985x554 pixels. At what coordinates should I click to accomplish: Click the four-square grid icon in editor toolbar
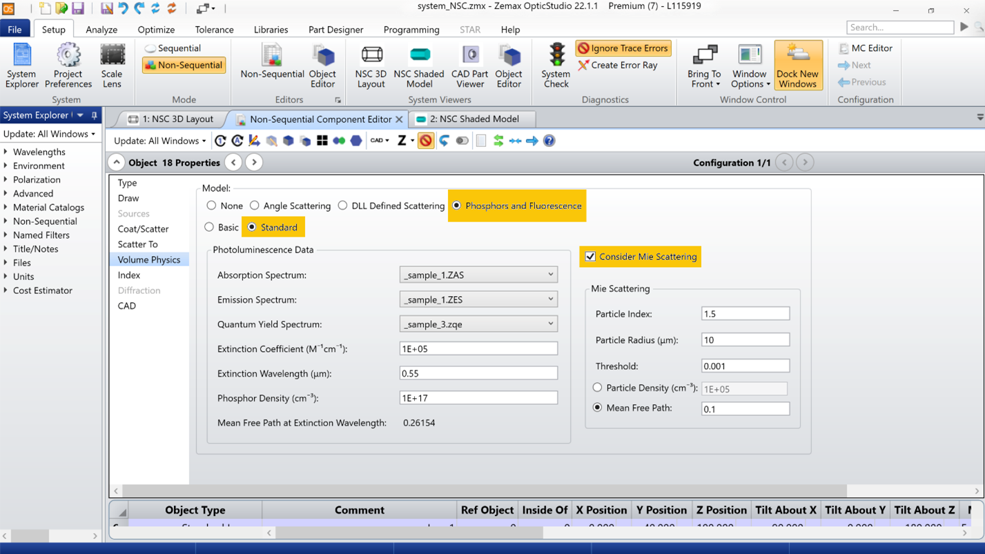(322, 141)
